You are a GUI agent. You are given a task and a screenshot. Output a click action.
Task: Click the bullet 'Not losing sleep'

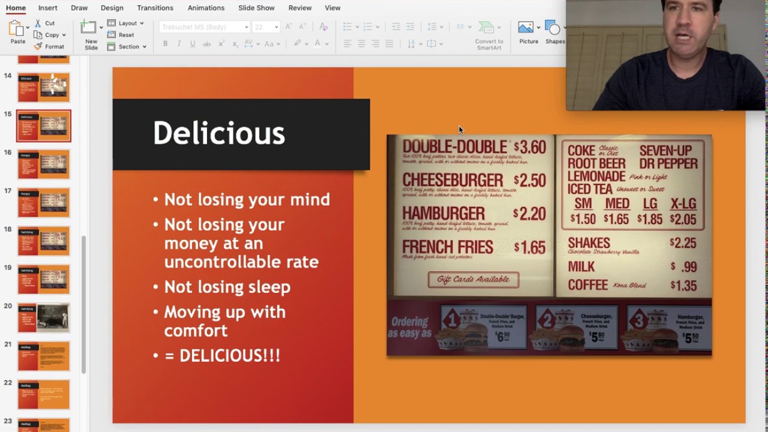[227, 287]
